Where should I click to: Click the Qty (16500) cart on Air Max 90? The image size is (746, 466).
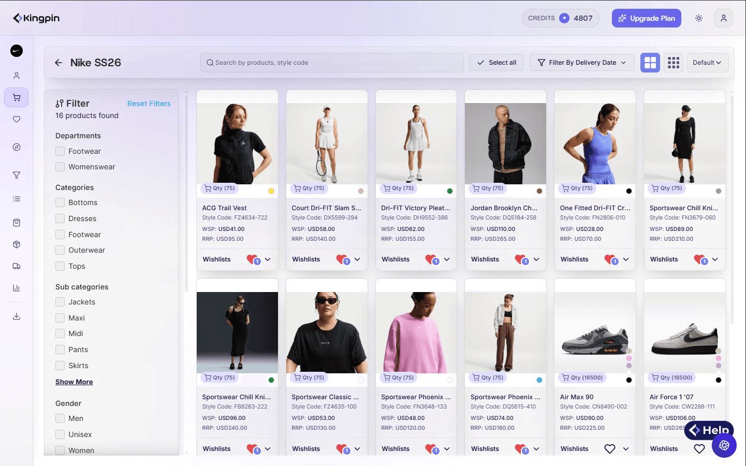click(x=582, y=378)
